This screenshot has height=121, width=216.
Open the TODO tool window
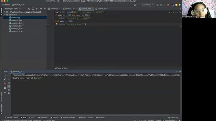32,118
